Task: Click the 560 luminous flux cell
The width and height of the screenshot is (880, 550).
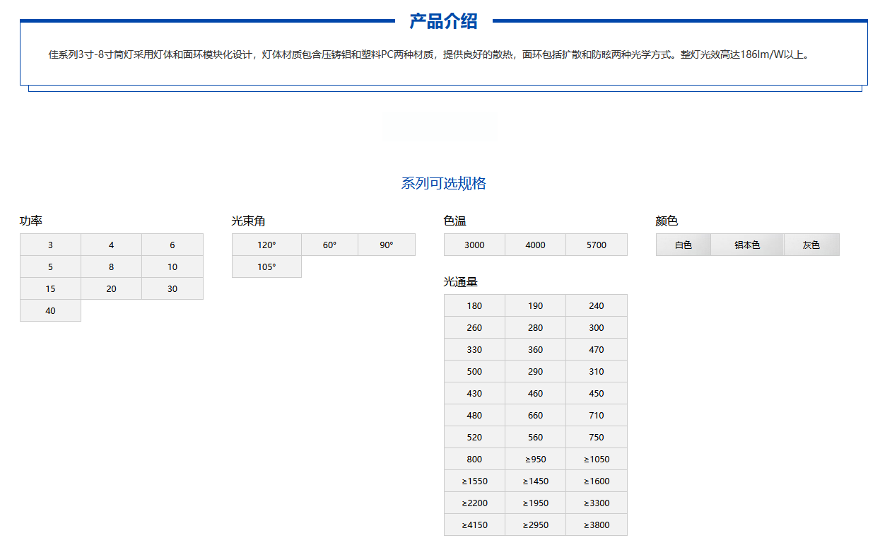Action: tap(536, 437)
